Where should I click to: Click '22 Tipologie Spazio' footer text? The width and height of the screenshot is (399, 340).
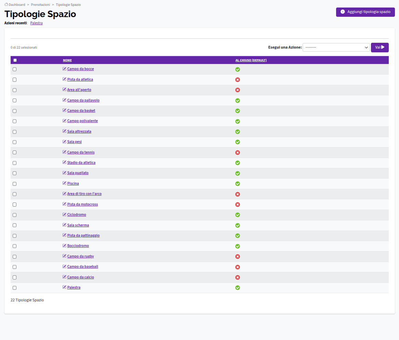[27, 300]
